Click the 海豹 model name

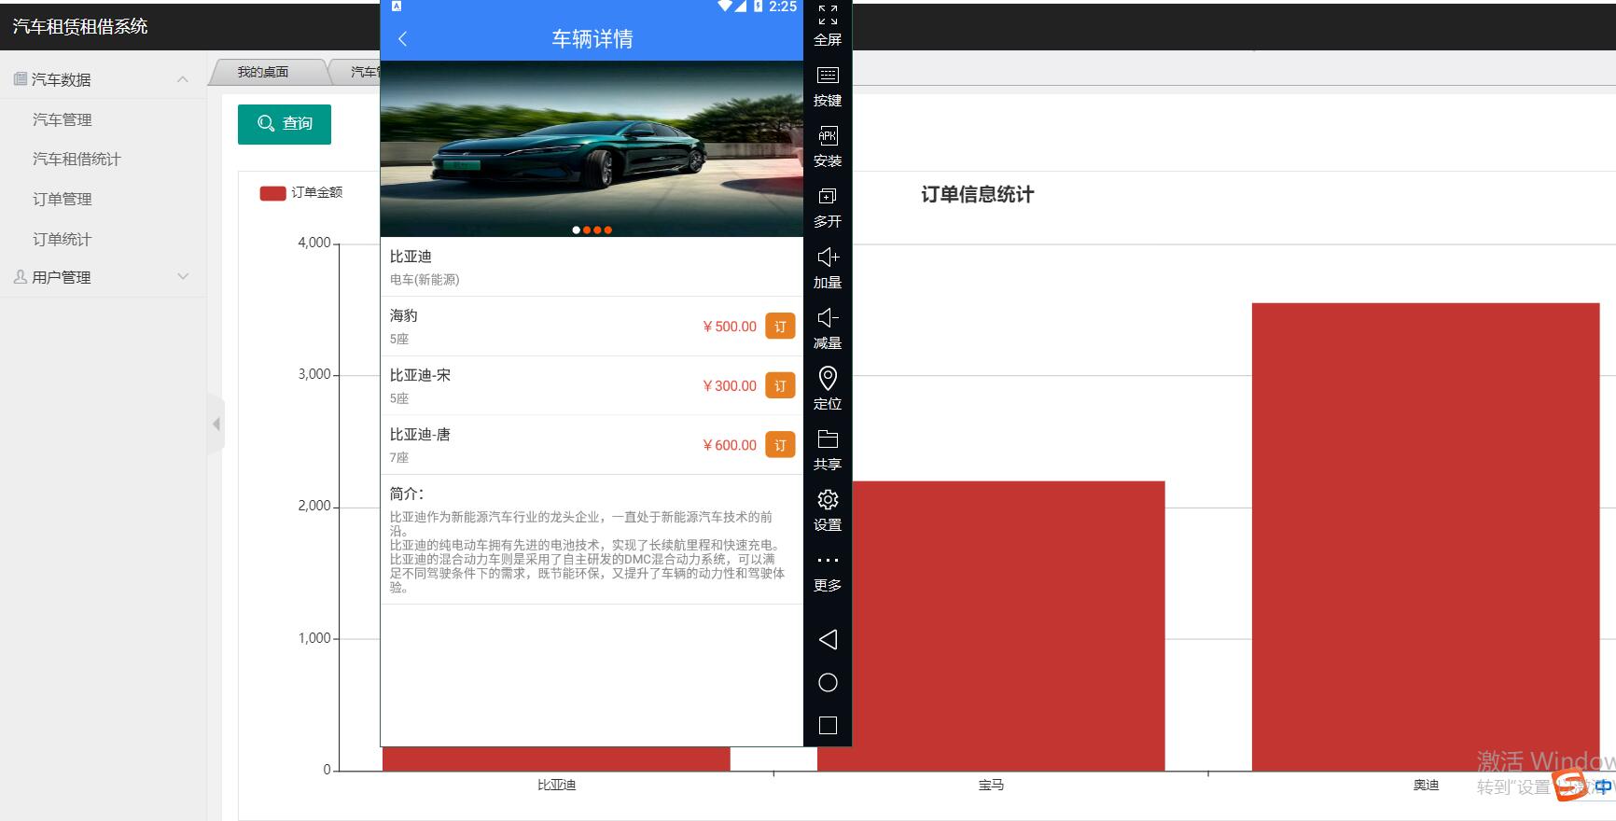(x=404, y=315)
